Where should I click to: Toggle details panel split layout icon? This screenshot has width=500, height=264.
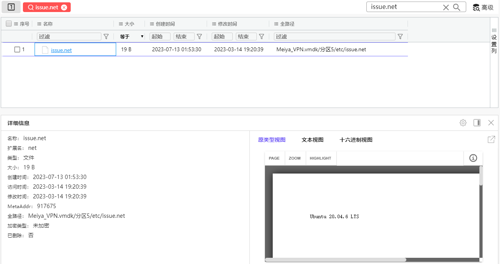click(x=477, y=123)
